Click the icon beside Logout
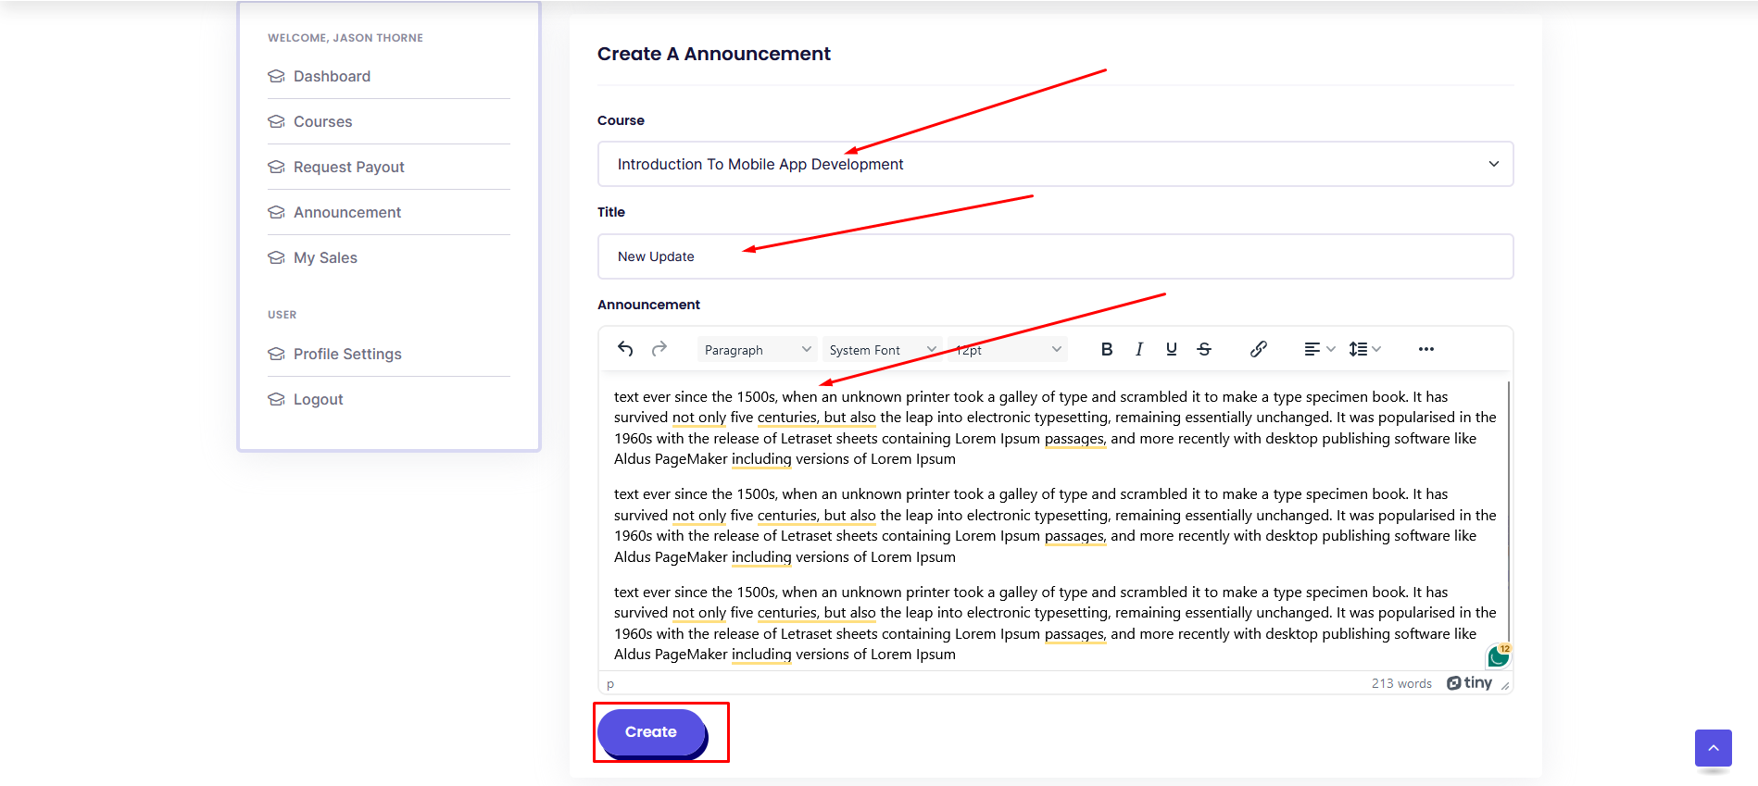Viewport: 1758px width, 786px height. (x=276, y=399)
